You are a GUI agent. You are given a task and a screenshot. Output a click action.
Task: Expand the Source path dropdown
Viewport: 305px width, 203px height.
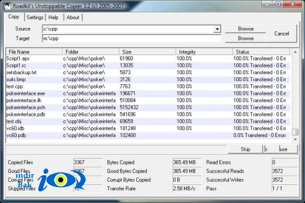click(x=217, y=29)
